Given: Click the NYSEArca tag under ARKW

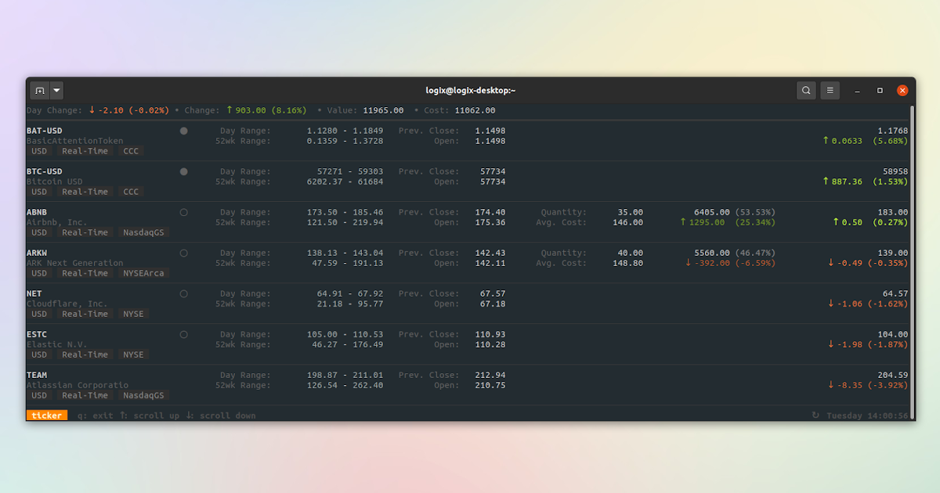Looking at the screenshot, I should tap(144, 273).
